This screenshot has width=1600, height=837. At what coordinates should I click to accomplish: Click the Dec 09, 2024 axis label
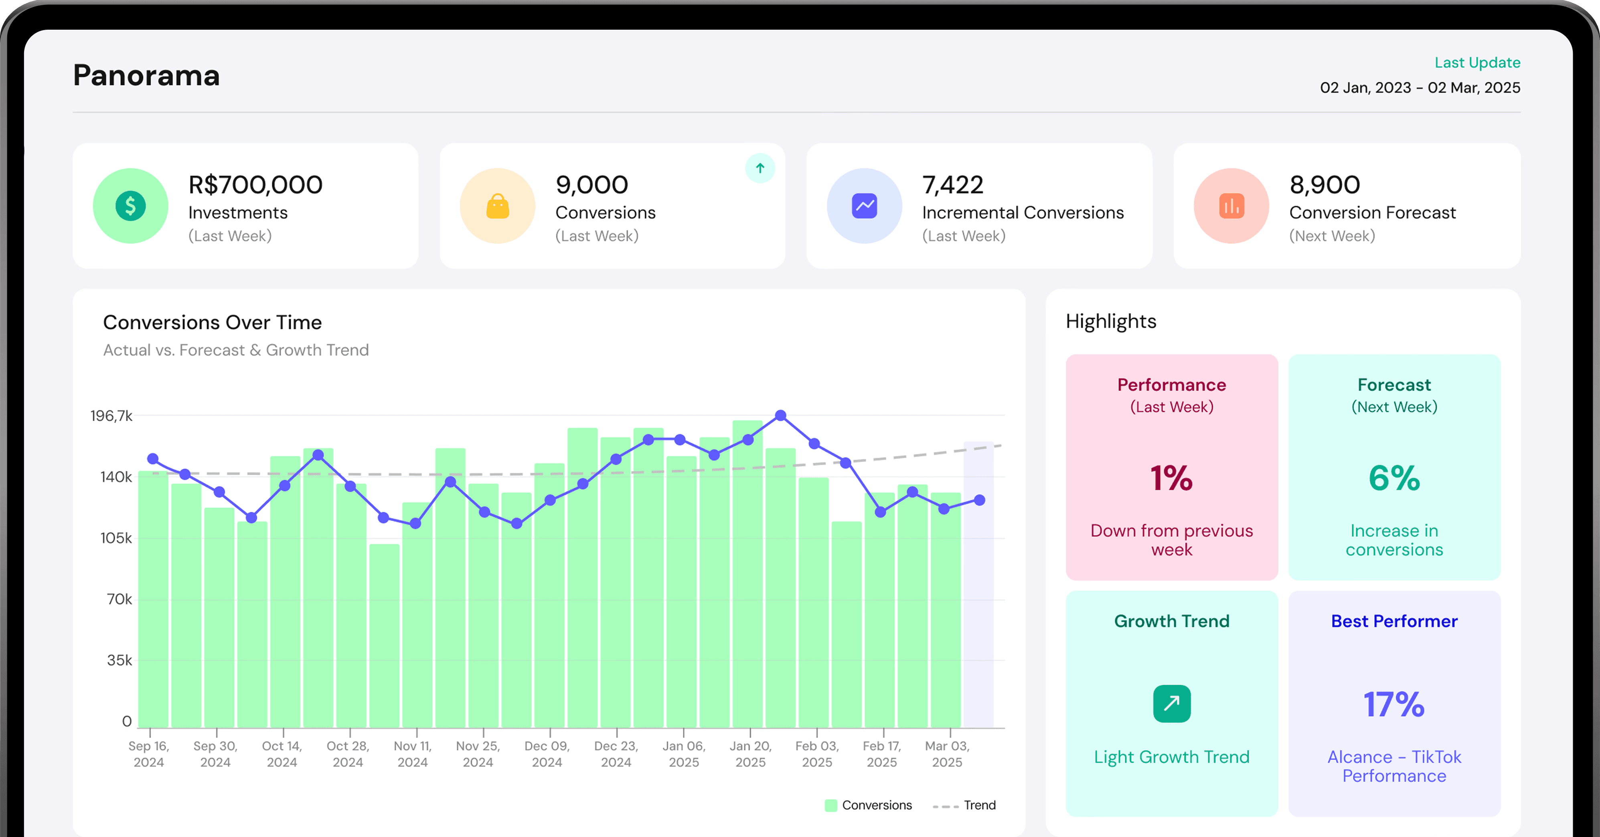(x=547, y=754)
